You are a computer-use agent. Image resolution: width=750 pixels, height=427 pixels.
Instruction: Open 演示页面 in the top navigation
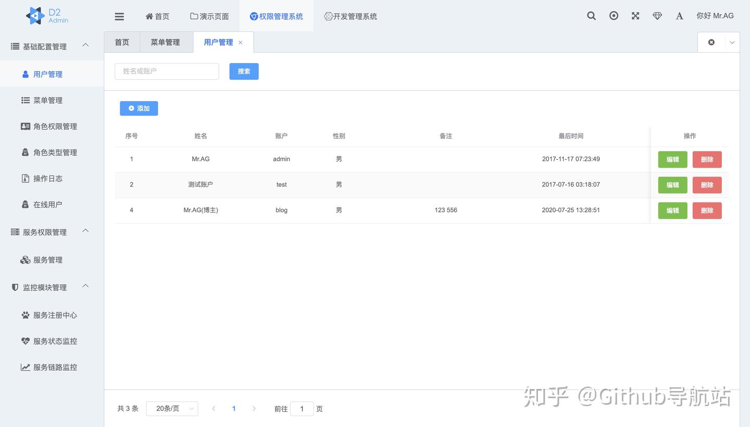[x=209, y=16]
